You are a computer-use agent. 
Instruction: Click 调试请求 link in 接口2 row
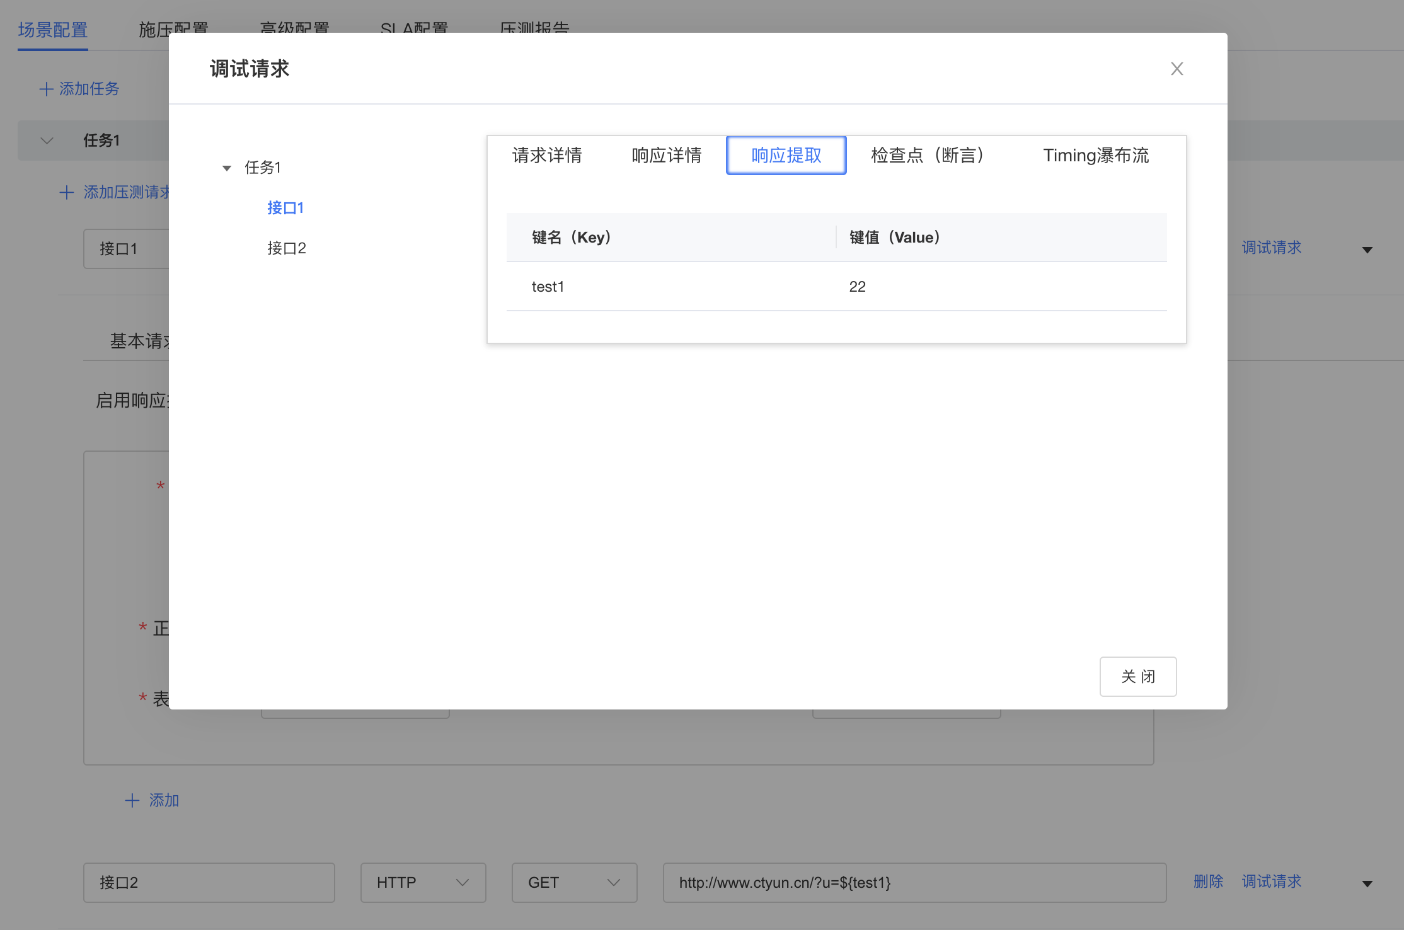[x=1271, y=881]
